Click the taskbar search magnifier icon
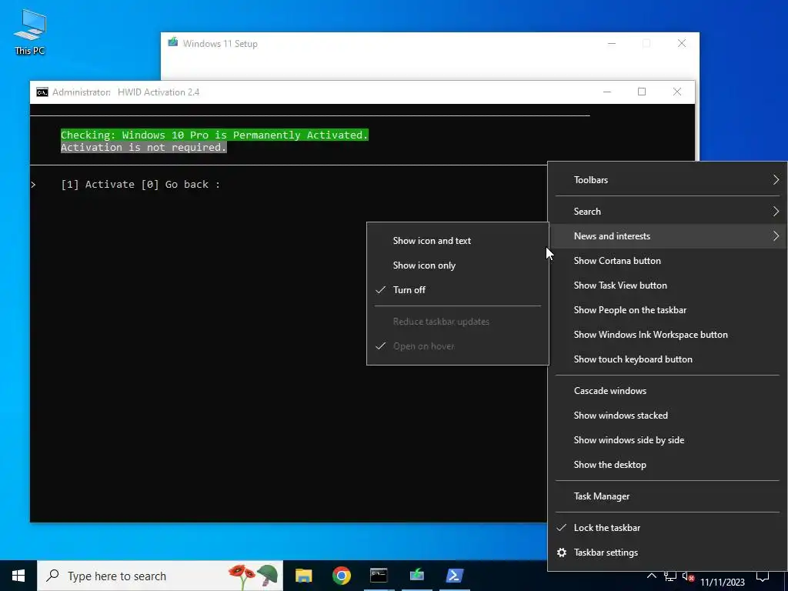 [52, 576]
